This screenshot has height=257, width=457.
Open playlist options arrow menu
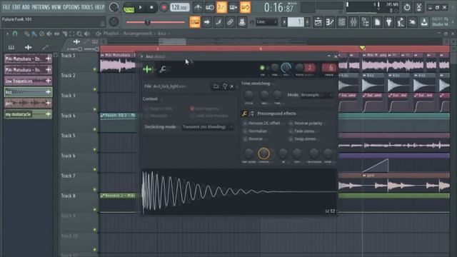[x=7, y=34]
